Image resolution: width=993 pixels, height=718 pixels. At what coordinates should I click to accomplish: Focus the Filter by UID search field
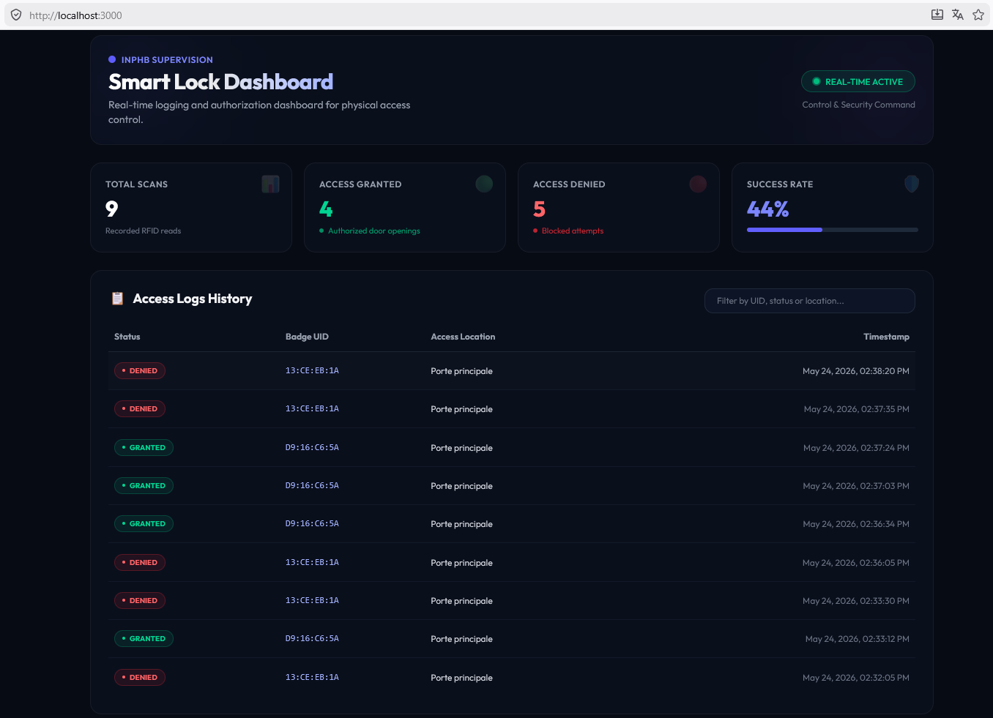(810, 301)
